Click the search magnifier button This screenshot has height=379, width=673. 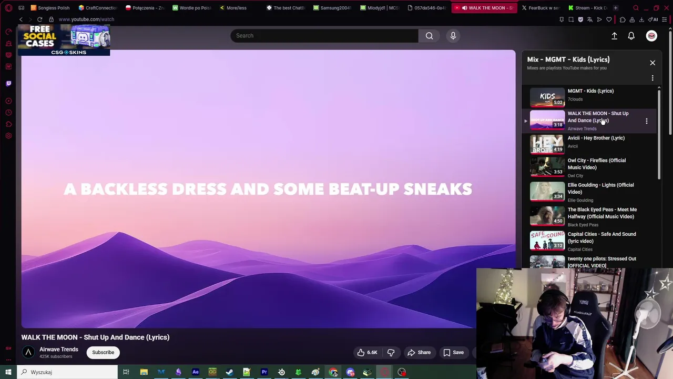[x=430, y=36]
